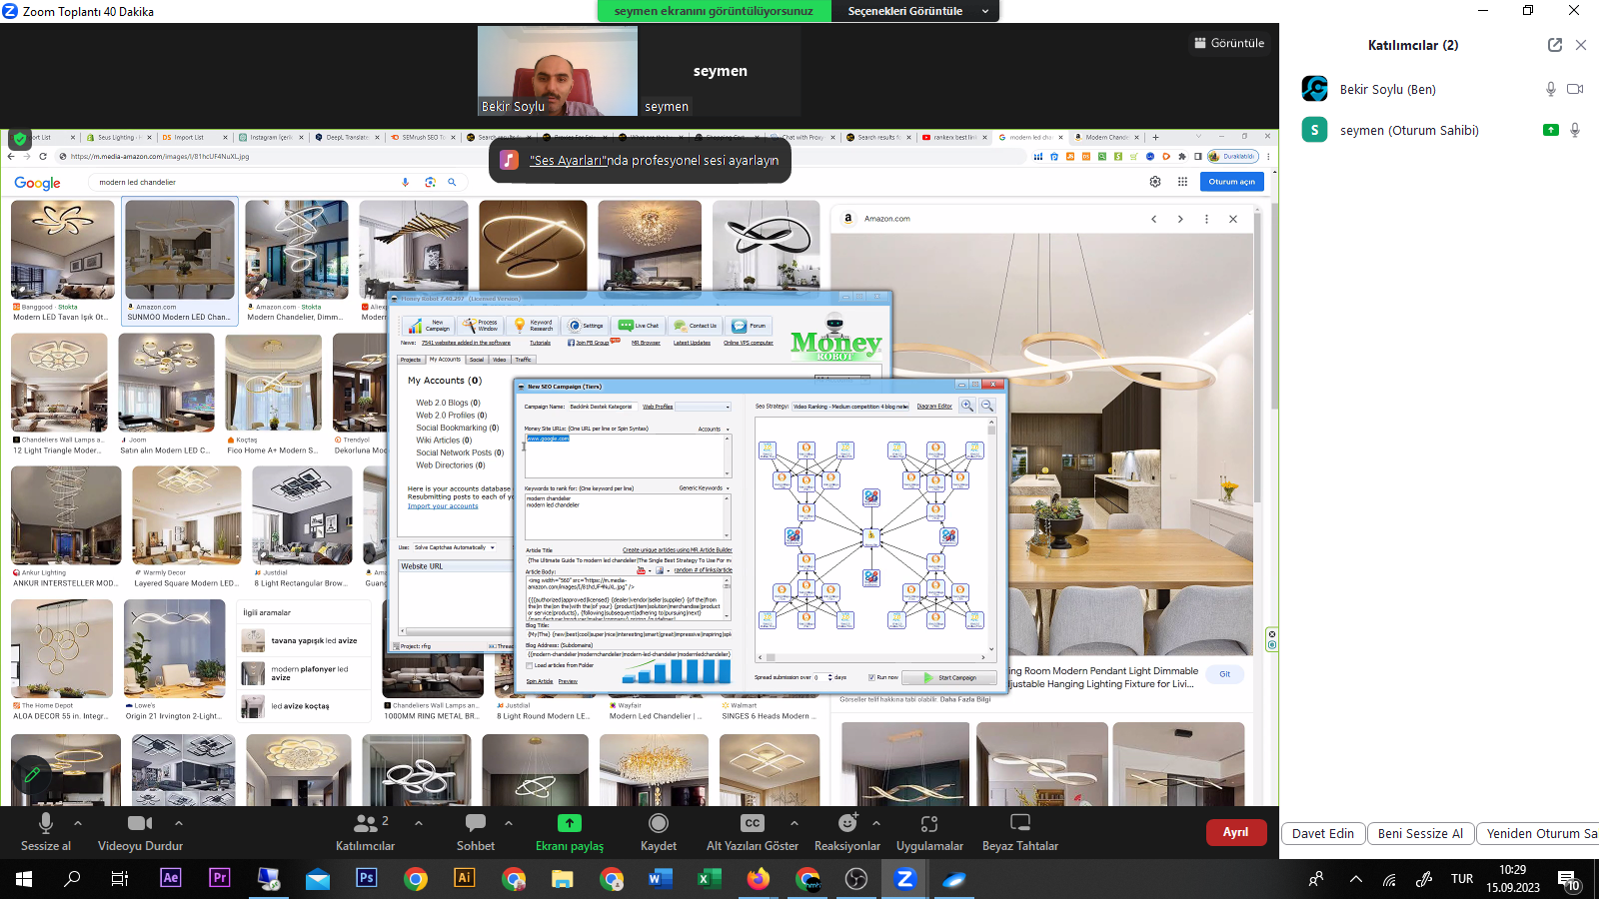1599x899 pixels.
Task: Leave meeting with Ayrıl button
Action: [1236, 832]
